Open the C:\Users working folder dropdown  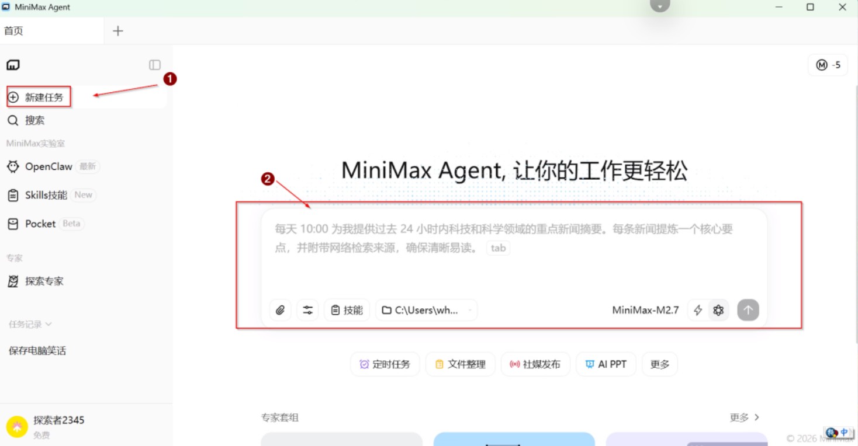tap(426, 311)
